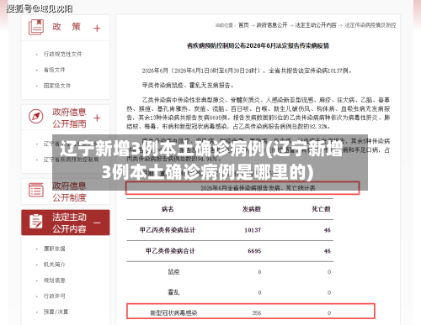Click the 46 deaths value in 甲乙类传染病合计 row
Viewport: 421px width, 325px height.
coord(328,251)
